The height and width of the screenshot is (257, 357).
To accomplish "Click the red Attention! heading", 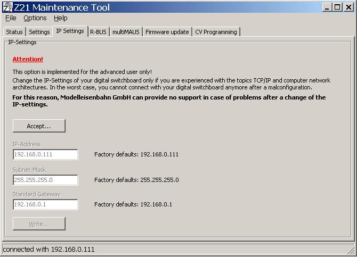I will tap(28, 59).
